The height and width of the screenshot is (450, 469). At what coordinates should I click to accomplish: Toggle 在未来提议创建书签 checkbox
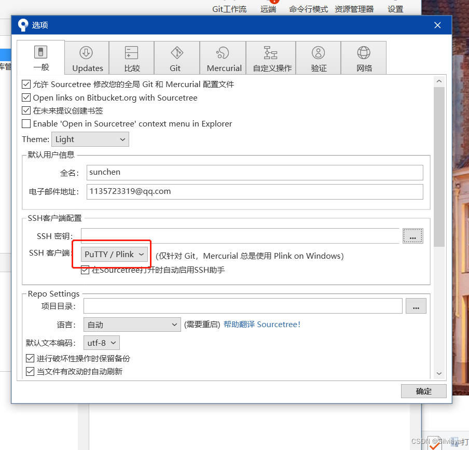click(x=26, y=110)
